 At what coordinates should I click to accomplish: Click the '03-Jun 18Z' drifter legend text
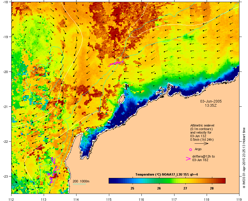click(x=200, y=160)
